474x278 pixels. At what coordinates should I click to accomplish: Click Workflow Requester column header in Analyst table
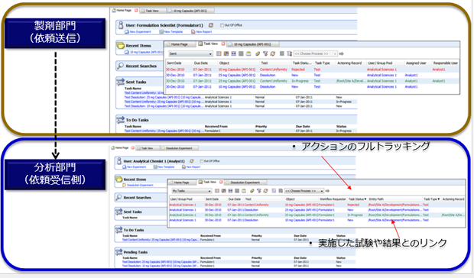(x=333, y=199)
